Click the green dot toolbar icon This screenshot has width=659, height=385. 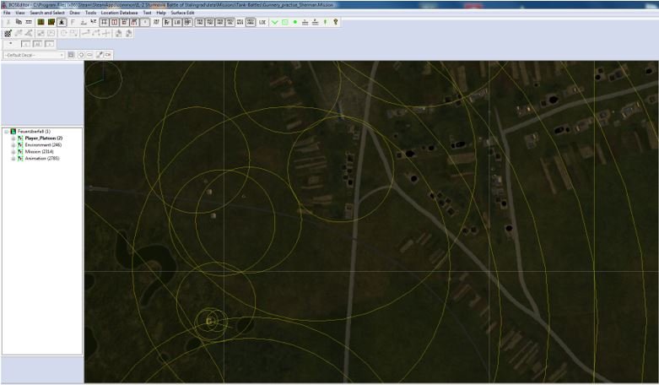(x=295, y=22)
